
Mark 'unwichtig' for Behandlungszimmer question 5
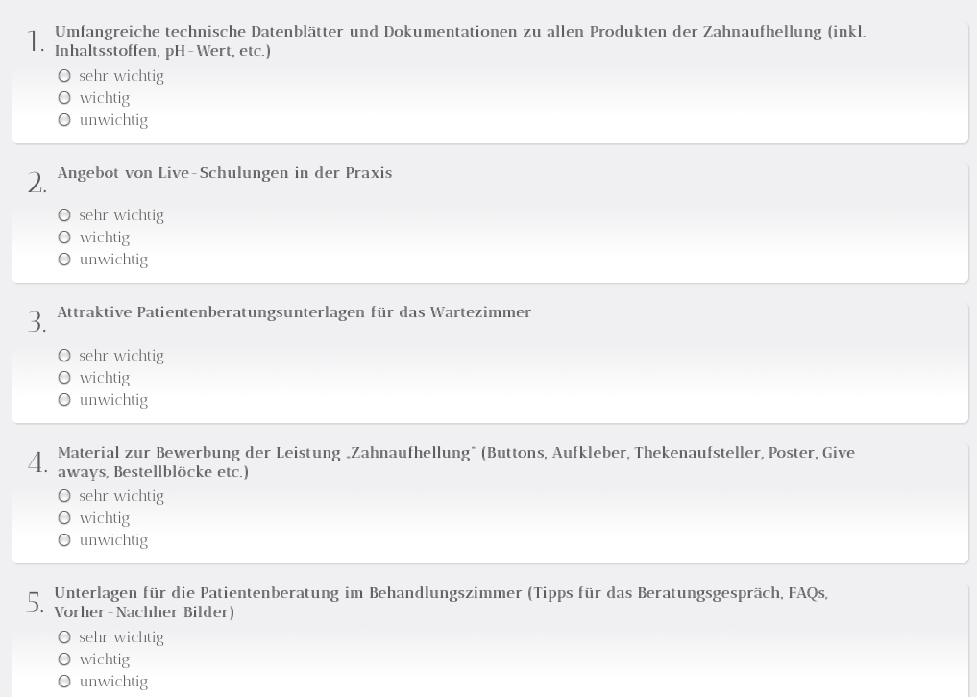pyautogui.click(x=64, y=682)
